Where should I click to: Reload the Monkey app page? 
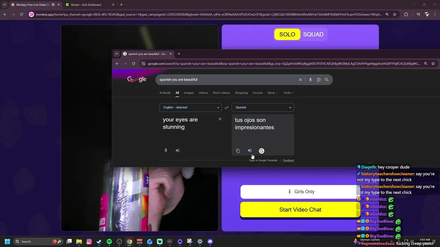pyautogui.click(x=21, y=14)
